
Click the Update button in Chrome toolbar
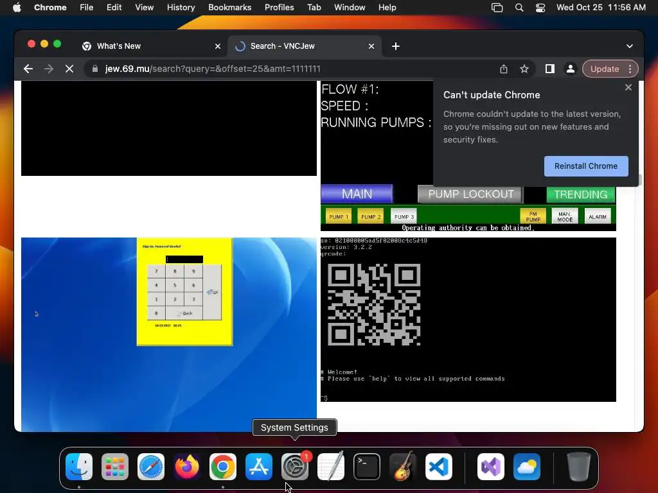(x=604, y=69)
